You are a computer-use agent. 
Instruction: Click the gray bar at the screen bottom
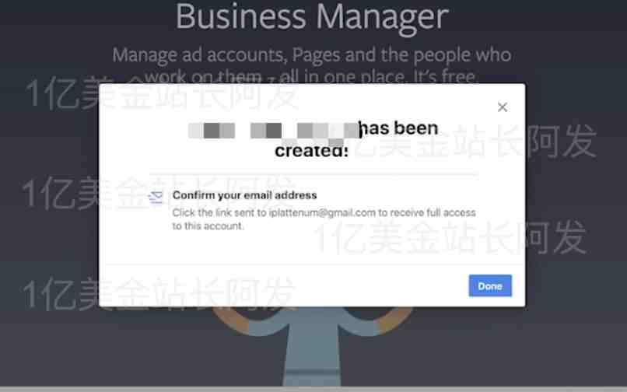(313, 389)
